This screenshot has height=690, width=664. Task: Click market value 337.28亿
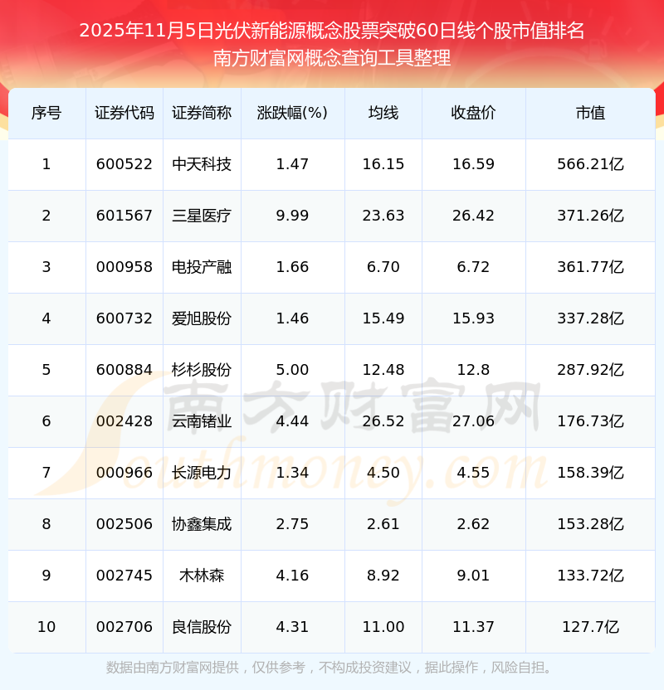point(590,318)
